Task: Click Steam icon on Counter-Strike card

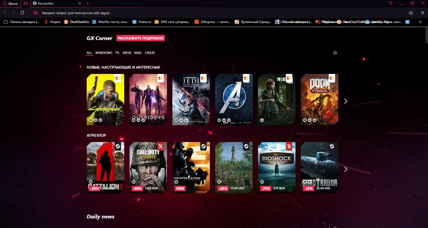Action: point(203,146)
